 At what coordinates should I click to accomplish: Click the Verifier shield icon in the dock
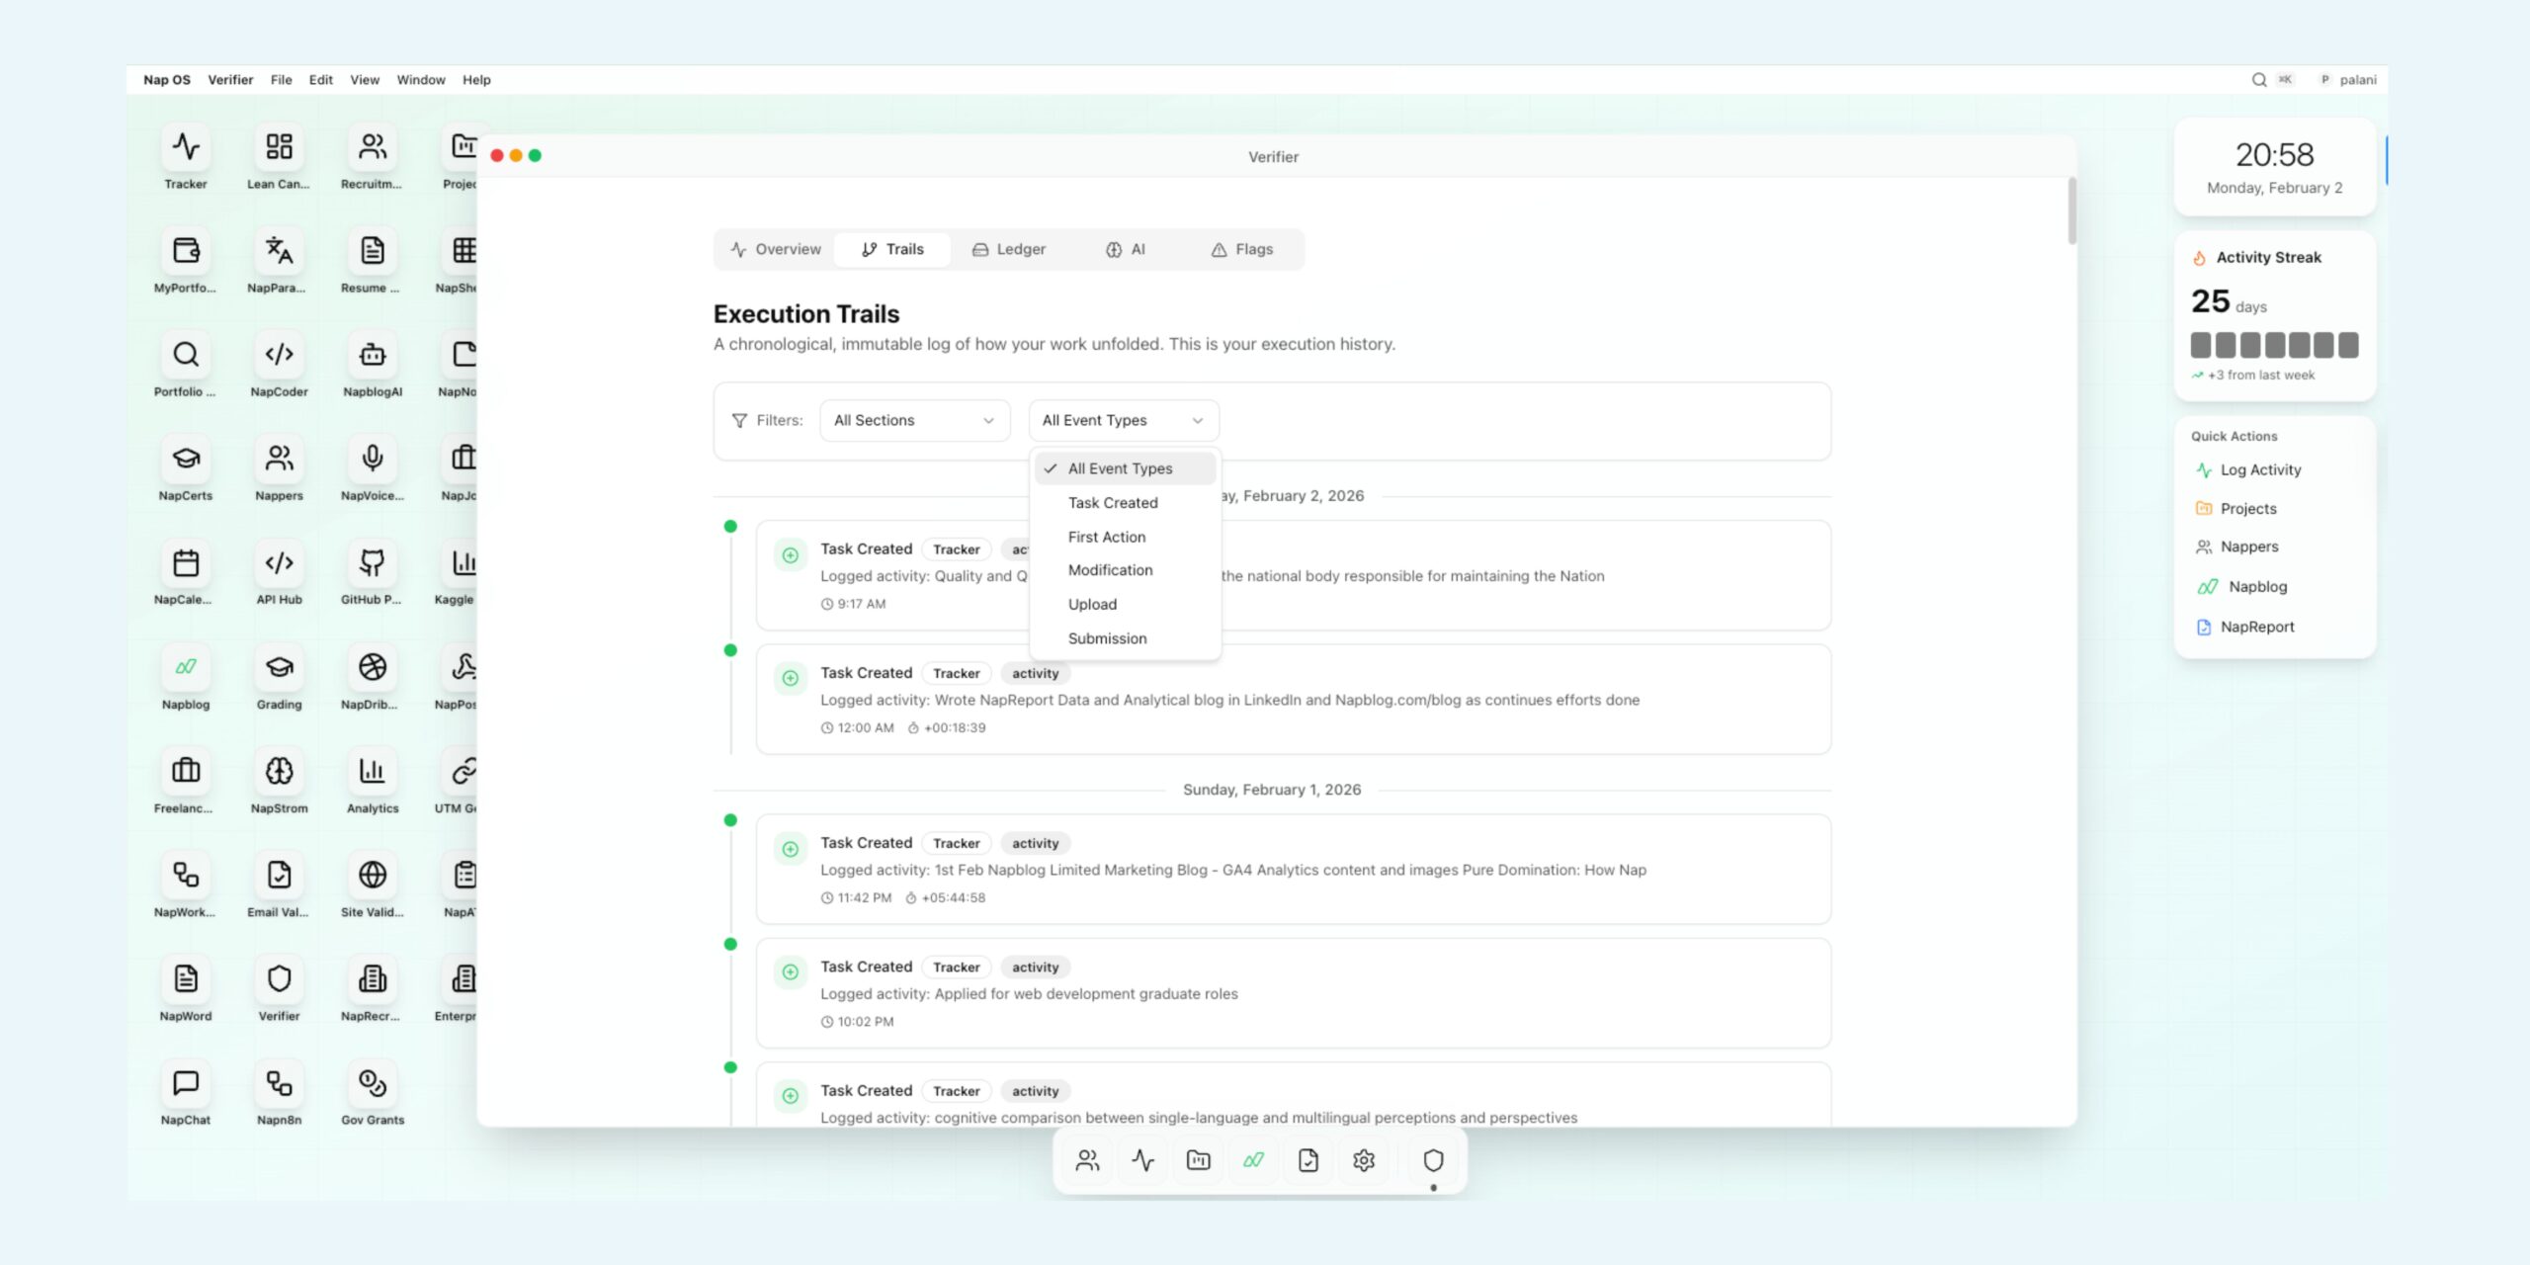click(1433, 1160)
